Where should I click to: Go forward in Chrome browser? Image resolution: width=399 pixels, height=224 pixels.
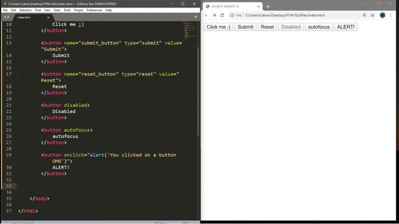214,15
